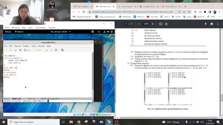
Task: Open the Устройства menu of VirtualBox window
Action: [40, 28]
